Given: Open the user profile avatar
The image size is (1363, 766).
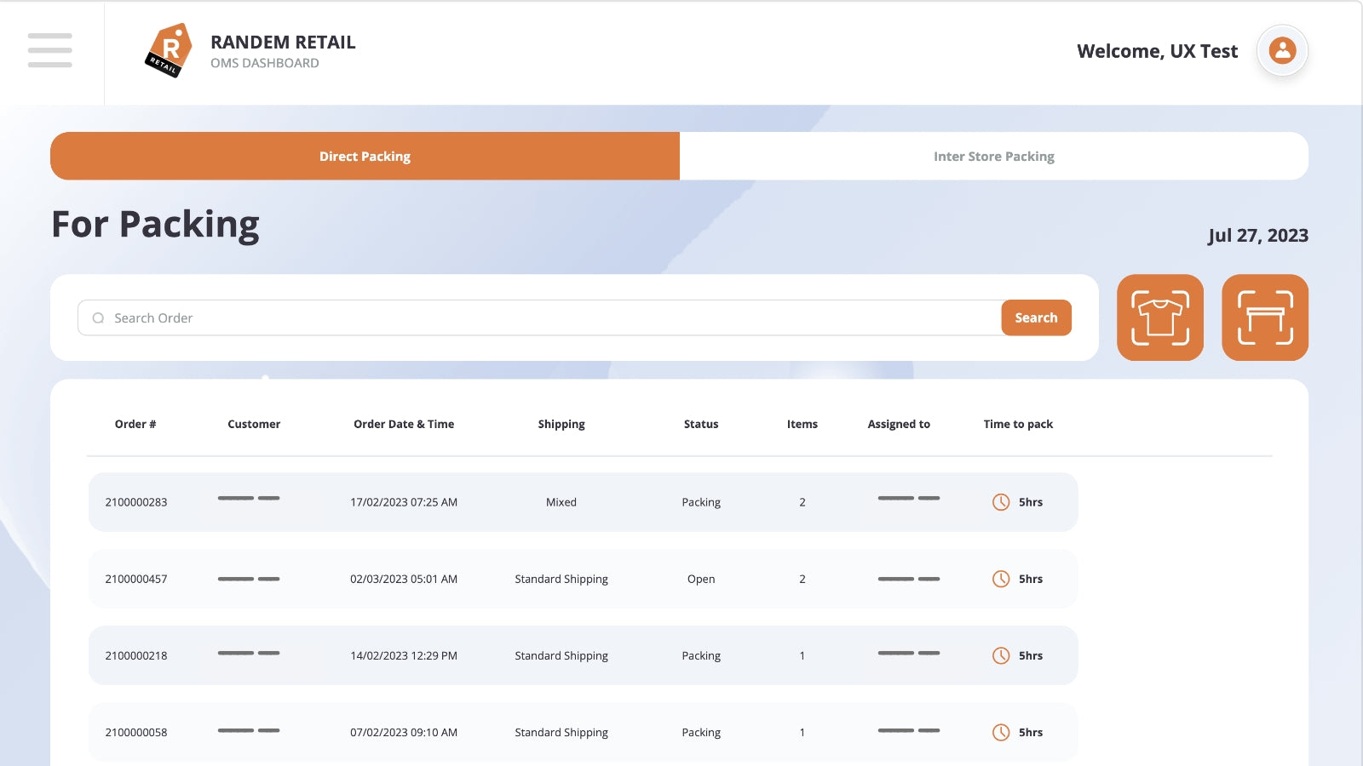Looking at the screenshot, I should tap(1282, 50).
